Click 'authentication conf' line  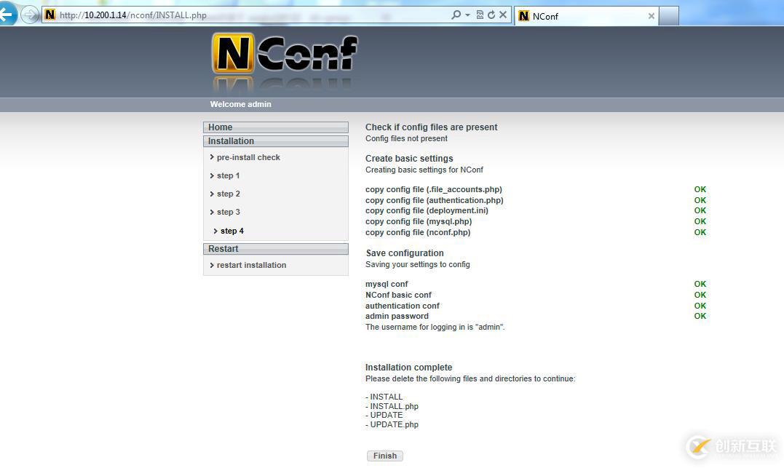402,306
